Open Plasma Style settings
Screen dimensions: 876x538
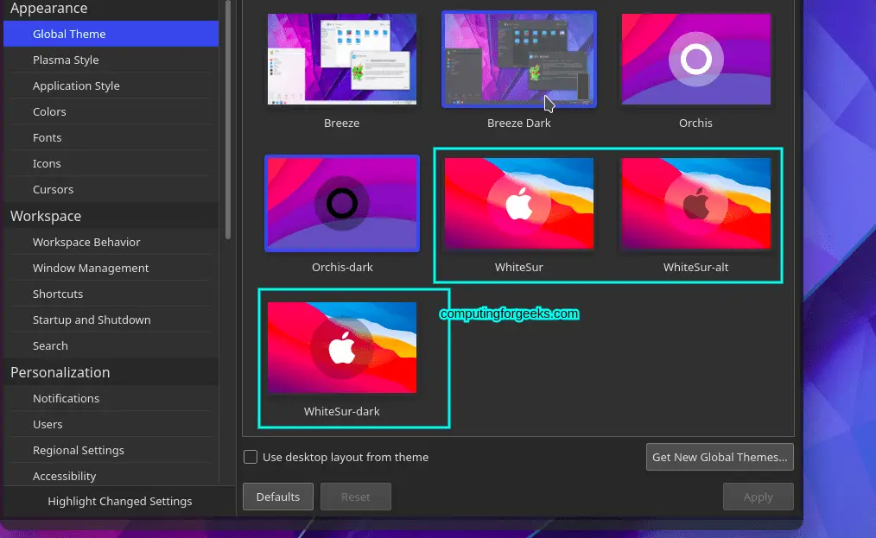click(111, 60)
